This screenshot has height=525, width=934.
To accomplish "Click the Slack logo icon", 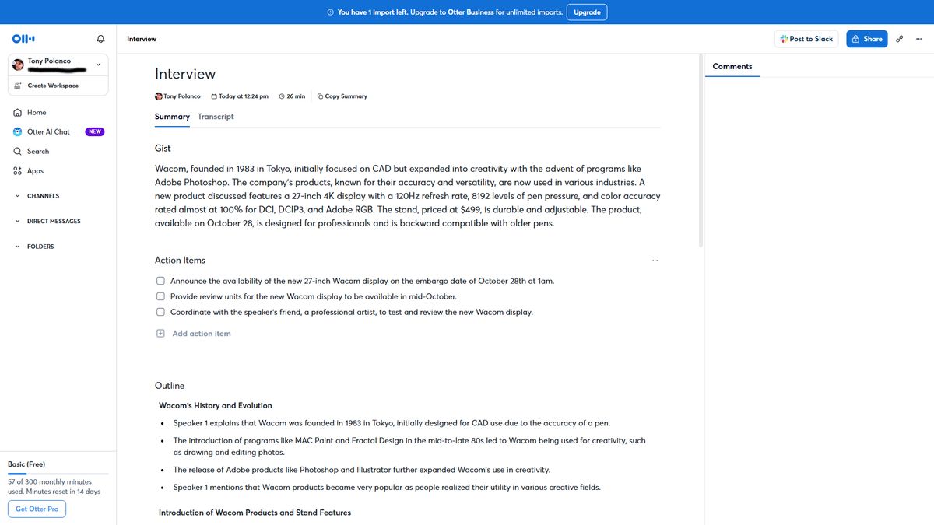I will [784, 39].
